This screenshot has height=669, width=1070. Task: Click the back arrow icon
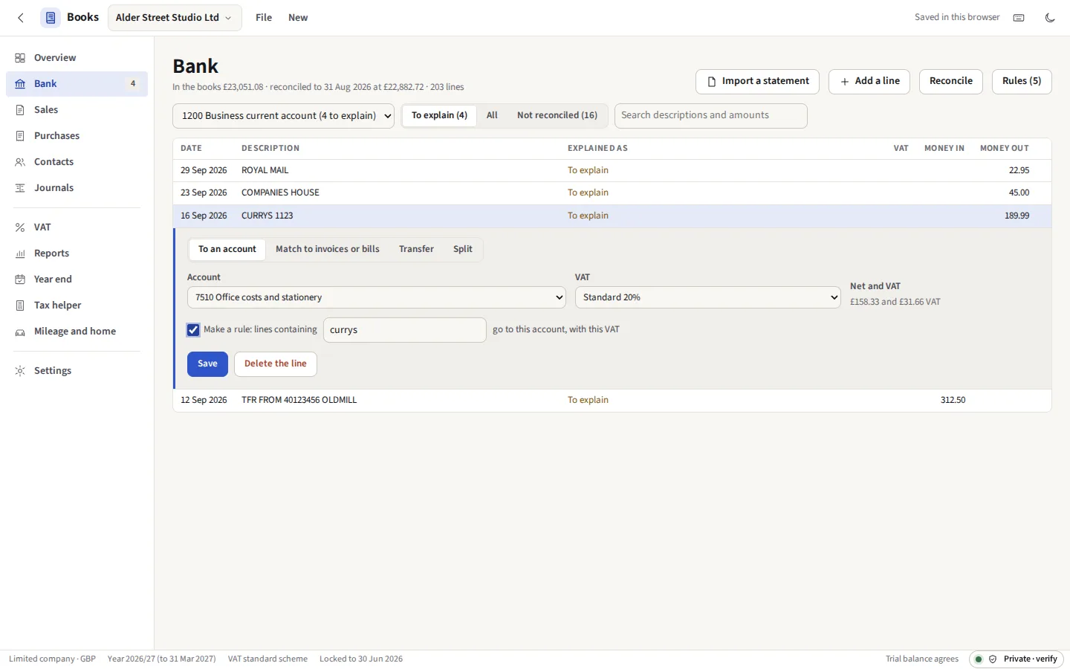coord(21,18)
